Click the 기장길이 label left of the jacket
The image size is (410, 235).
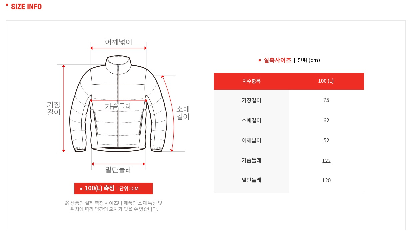[54, 108]
